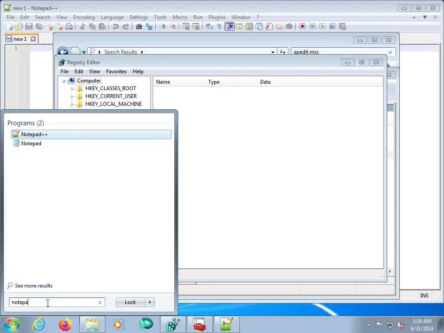Click Run Macro Multiple Times icon
Screen dimensions: 444x333
pyautogui.click(x=333, y=26)
